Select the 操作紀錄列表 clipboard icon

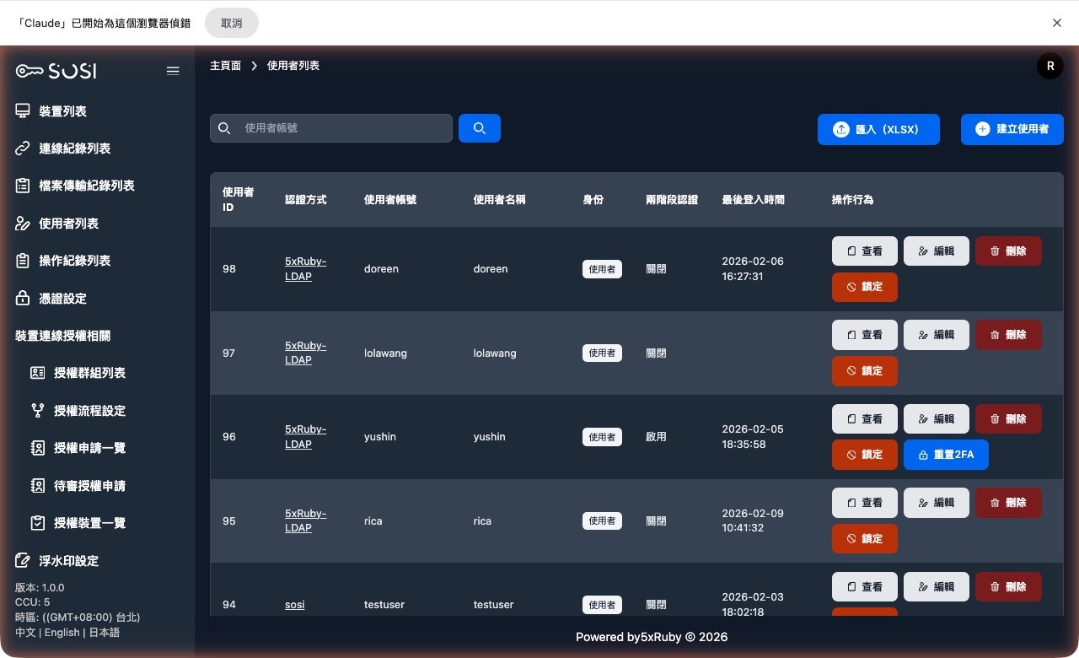pyautogui.click(x=23, y=261)
